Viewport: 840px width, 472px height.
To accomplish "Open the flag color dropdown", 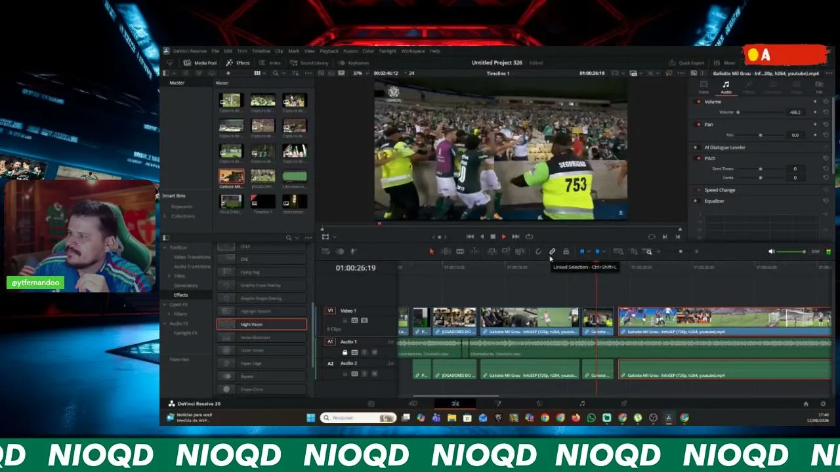I will [589, 252].
